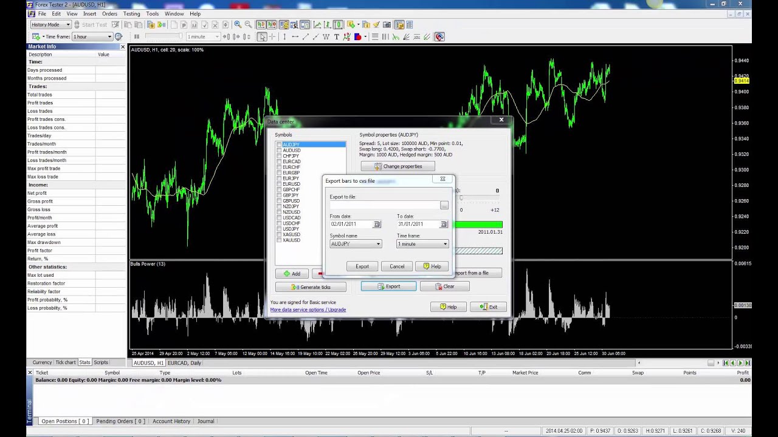Select the crosshair tool in toolbar
This screenshot has width=778, height=437.
pyautogui.click(x=272, y=37)
